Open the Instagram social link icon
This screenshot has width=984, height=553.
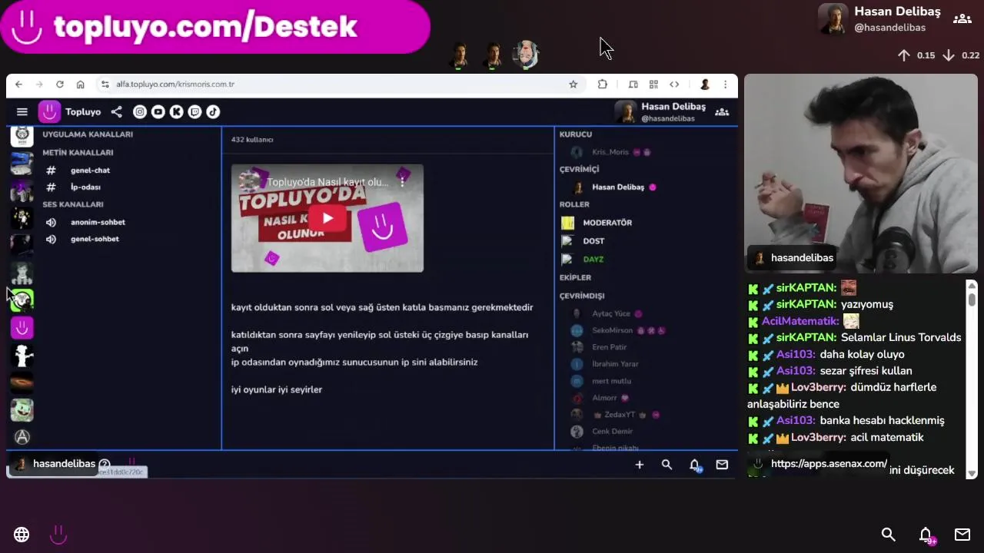pyautogui.click(x=139, y=112)
